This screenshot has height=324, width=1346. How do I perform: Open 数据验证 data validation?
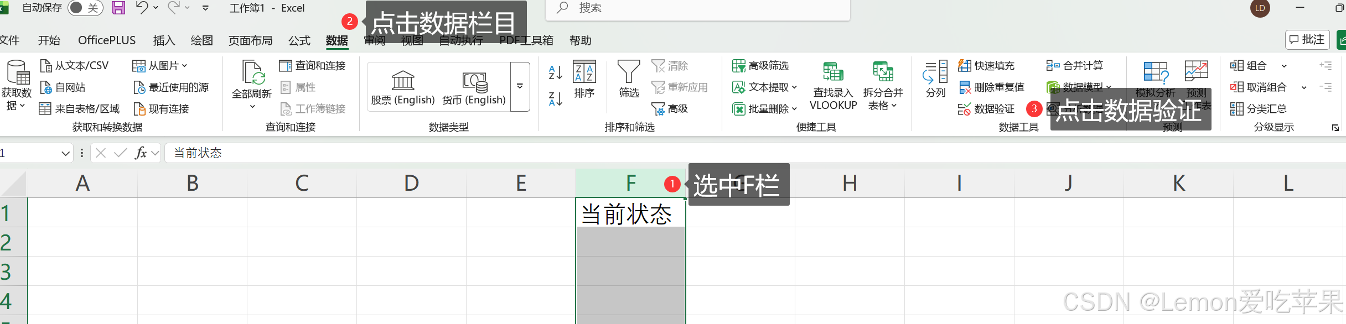(987, 109)
